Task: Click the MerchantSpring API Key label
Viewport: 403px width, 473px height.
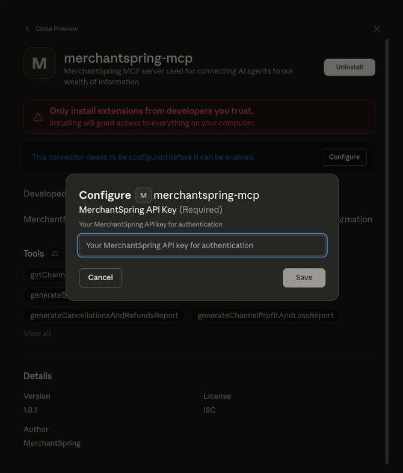Action: pos(128,210)
